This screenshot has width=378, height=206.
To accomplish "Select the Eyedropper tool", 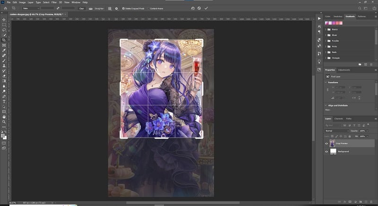I will coord(4,51).
